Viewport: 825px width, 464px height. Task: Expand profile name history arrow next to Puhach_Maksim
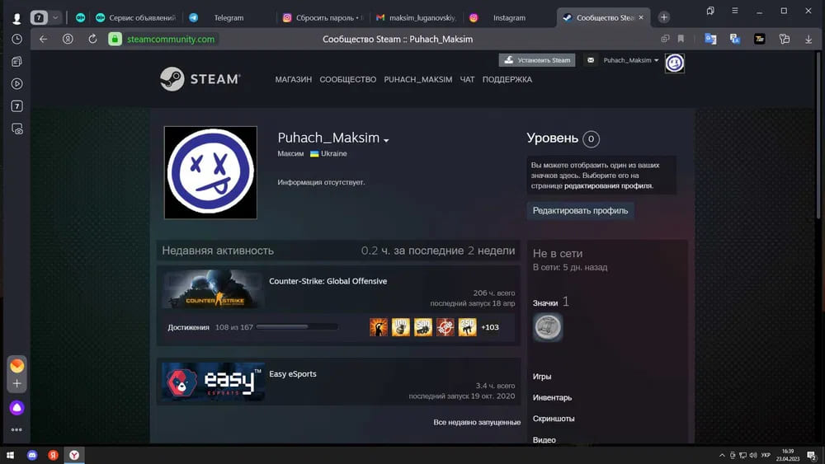pyautogui.click(x=386, y=140)
